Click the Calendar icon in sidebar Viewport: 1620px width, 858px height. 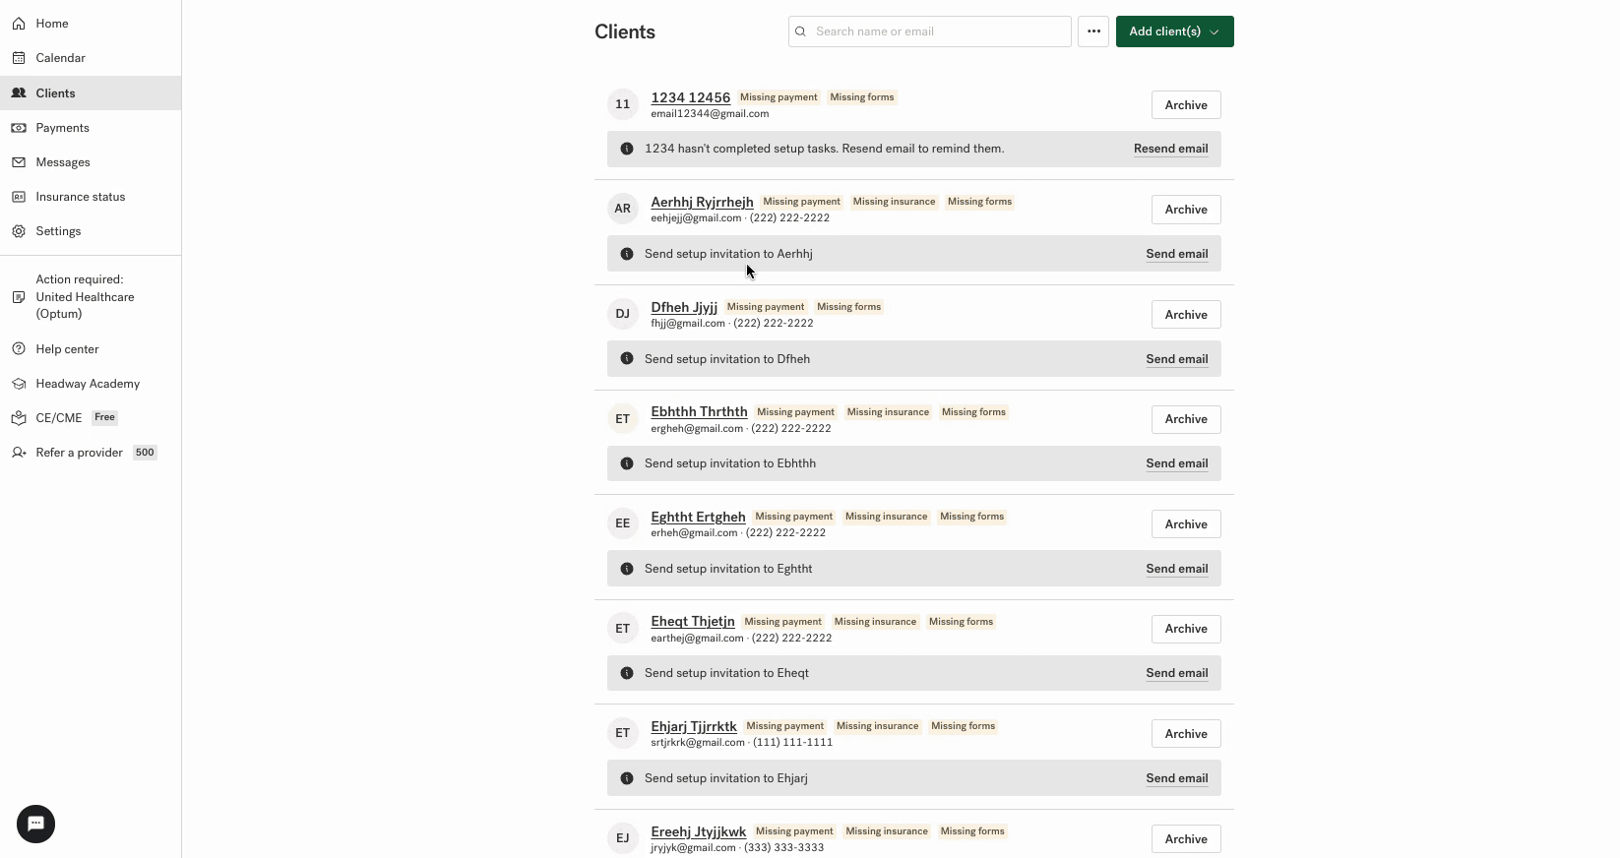(19, 58)
